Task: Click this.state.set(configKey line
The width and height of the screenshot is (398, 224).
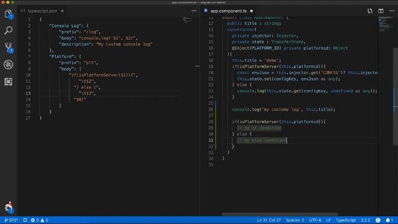Action: pyautogui.click(x=289, y=79)
